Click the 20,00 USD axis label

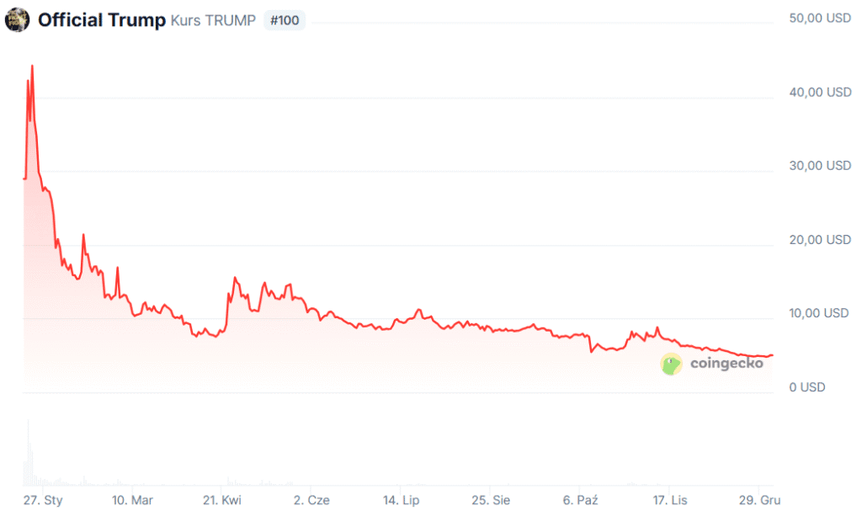point(819,240)
